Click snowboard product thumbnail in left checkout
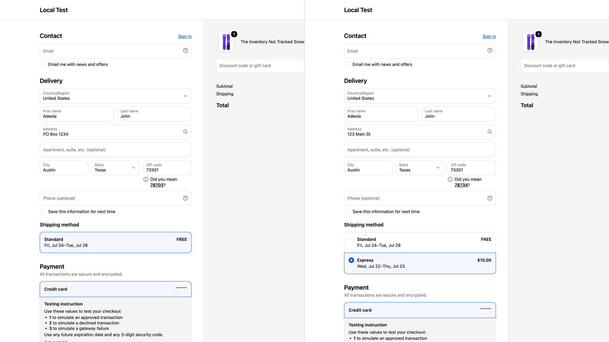 click(x=226, y=42)
